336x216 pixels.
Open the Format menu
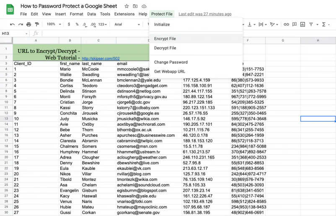coord(77,14)
